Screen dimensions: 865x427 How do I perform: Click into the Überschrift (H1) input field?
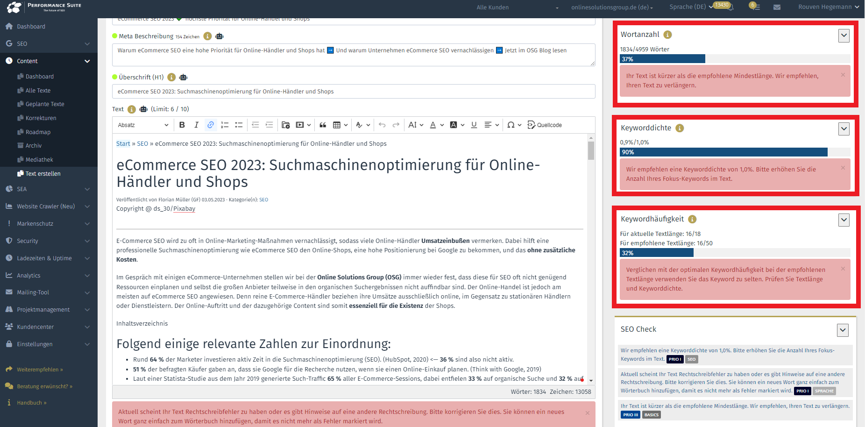[354, 92]
